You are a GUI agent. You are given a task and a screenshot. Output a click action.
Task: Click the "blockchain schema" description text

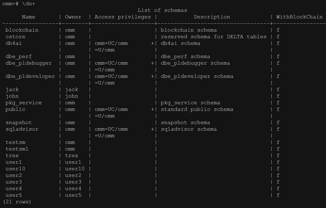[189, 30]
